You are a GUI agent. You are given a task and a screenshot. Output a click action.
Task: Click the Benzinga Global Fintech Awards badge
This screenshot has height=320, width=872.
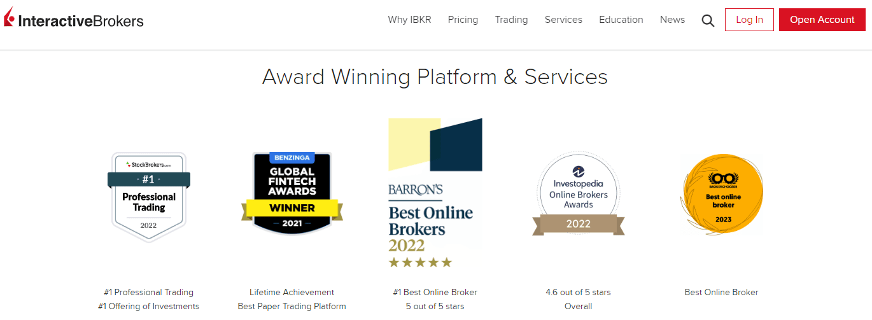292,194
